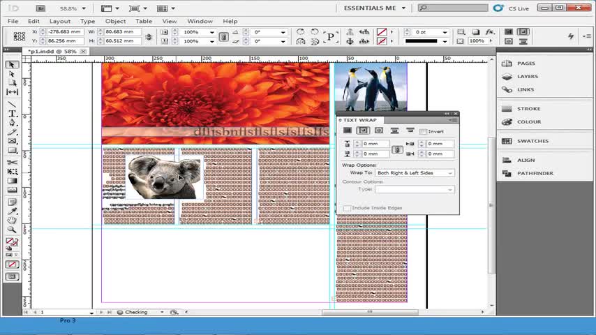Image resolution: width=596 pixels, height=335 pixels.
Task: Click Rotate 90° anti-clockwise icon
Action: [x=315, y=31]
